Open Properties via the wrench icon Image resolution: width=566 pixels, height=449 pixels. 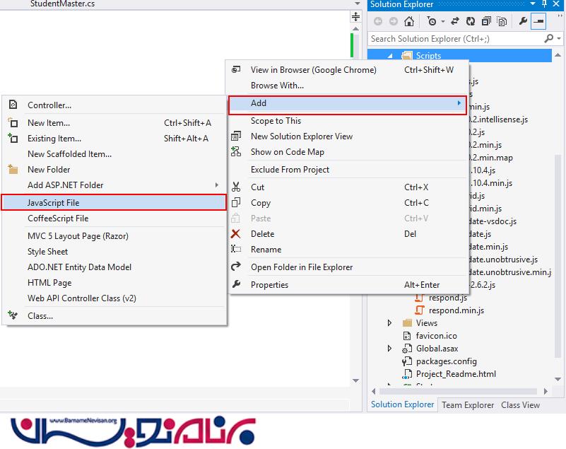click(x=523, y=21)
